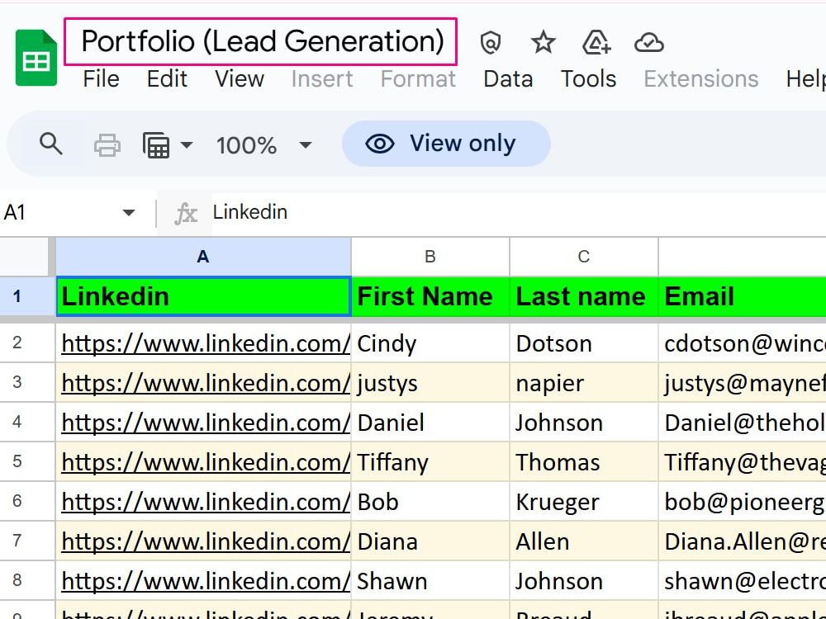Select the Last name header cell
The image size is (826, 619).
pos(584,296)
